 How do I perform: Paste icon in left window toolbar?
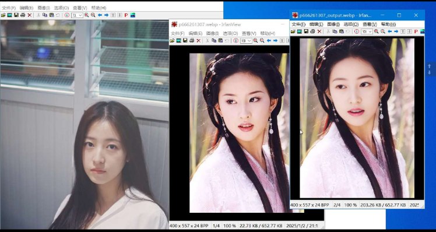51,15
